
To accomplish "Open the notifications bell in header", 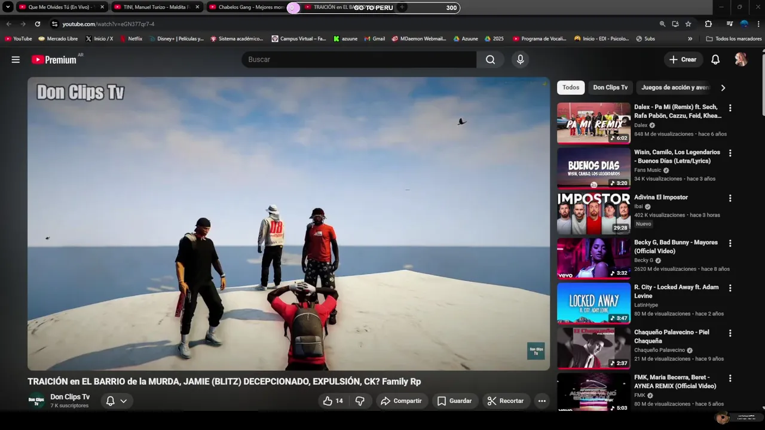I will pos(715,60).
